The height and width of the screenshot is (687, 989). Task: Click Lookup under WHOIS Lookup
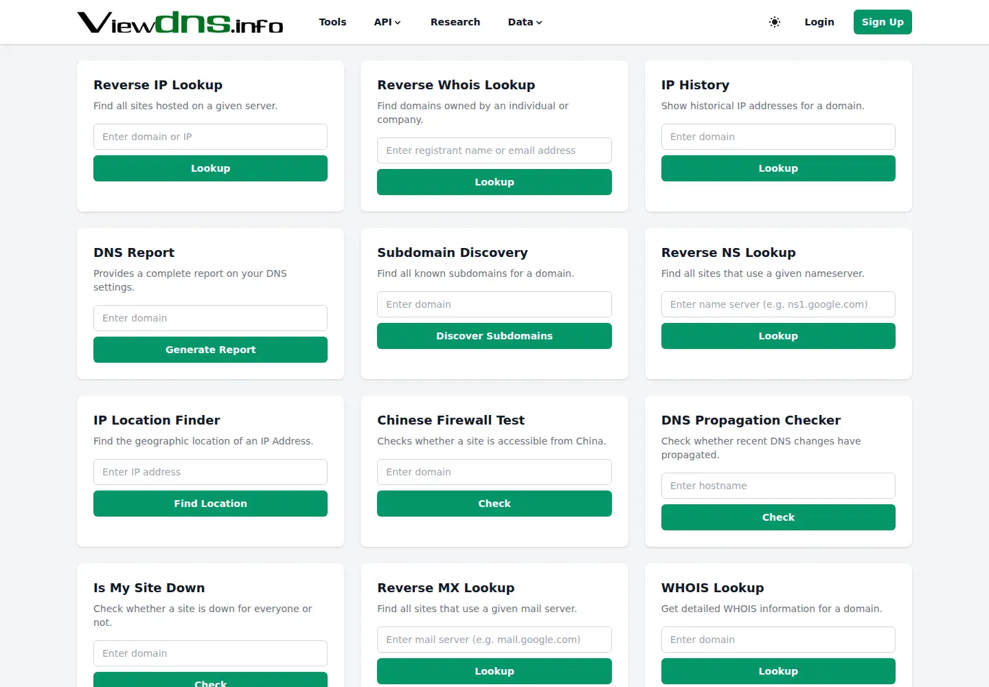pos(778,671)
